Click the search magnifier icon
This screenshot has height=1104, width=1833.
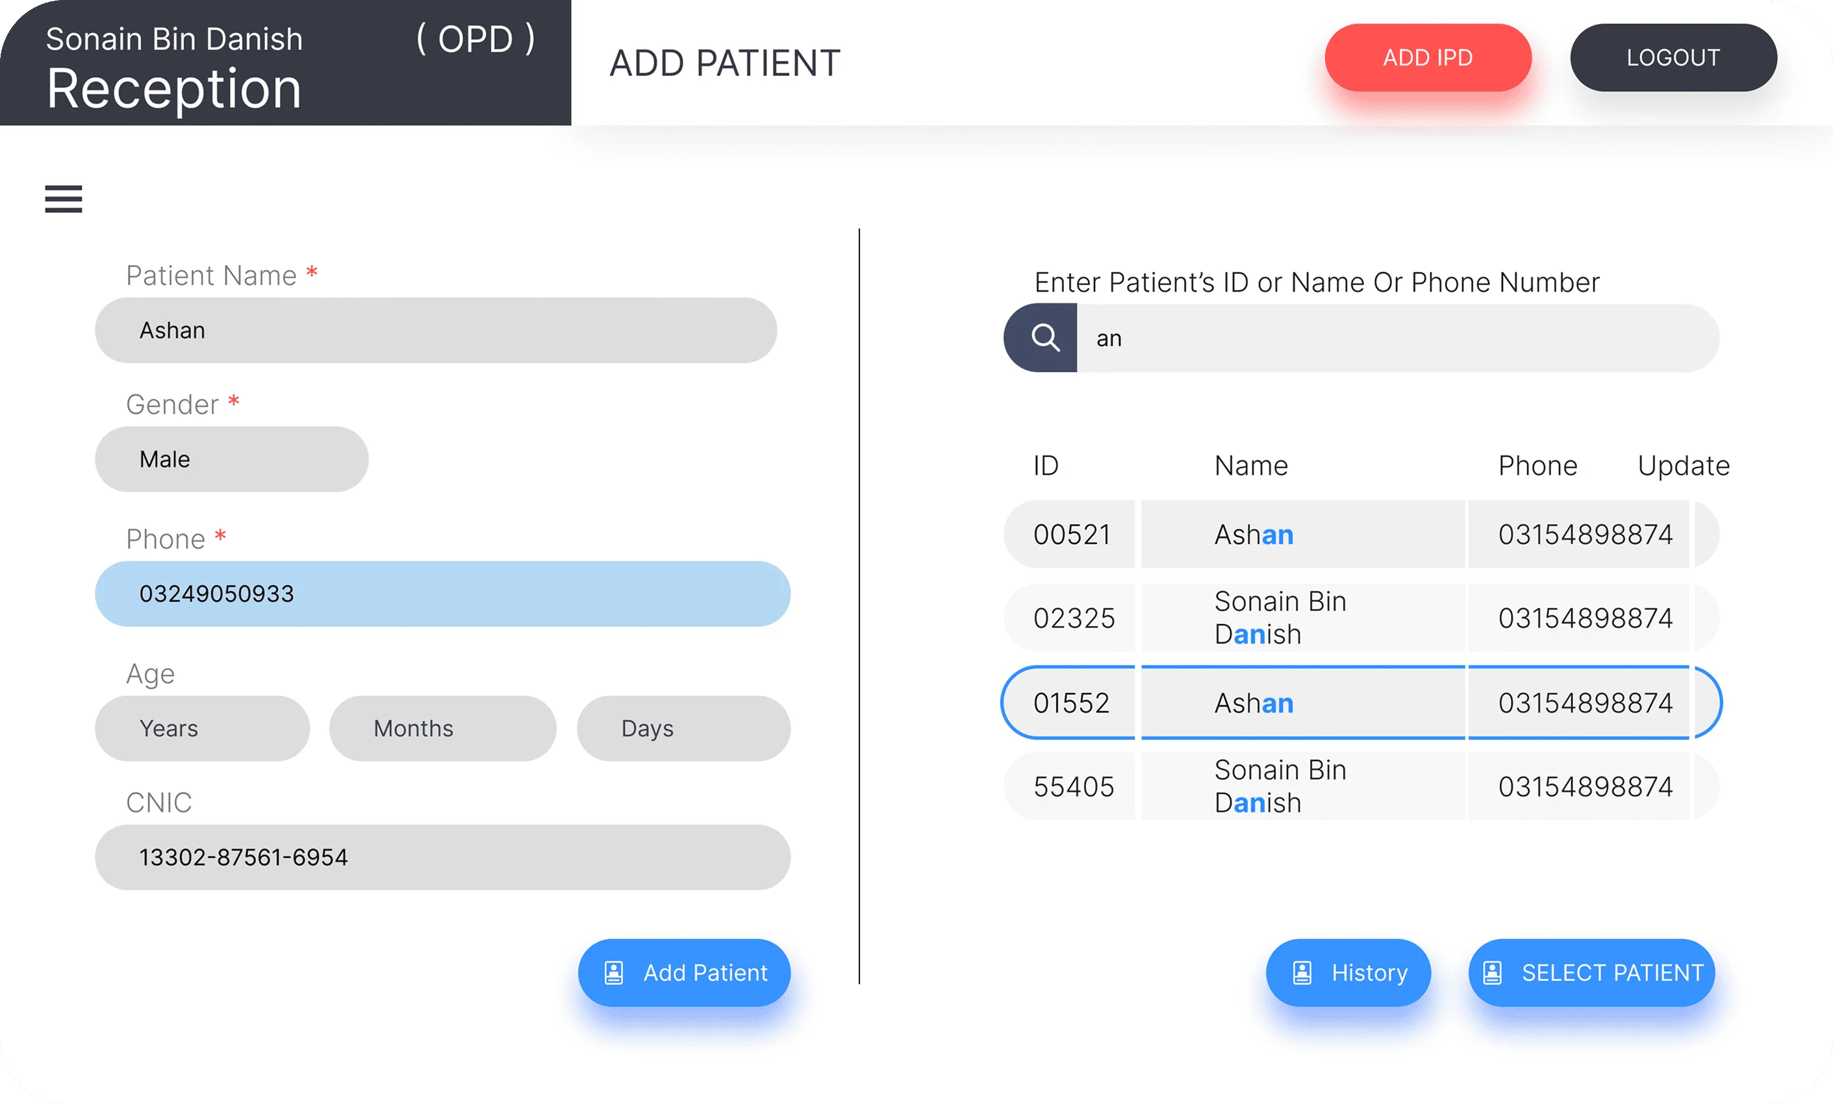point(1044,338)
